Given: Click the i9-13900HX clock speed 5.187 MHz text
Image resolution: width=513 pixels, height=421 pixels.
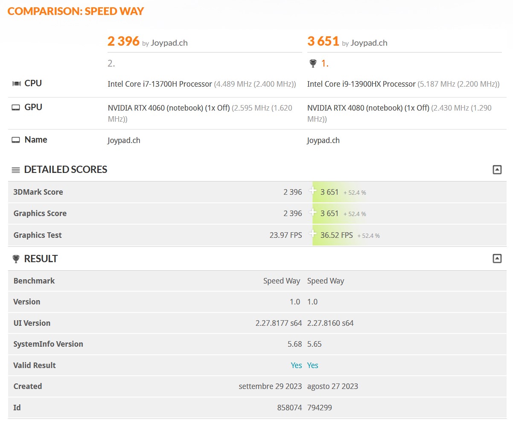Looking at the screenshot, I should coord(458,84).
